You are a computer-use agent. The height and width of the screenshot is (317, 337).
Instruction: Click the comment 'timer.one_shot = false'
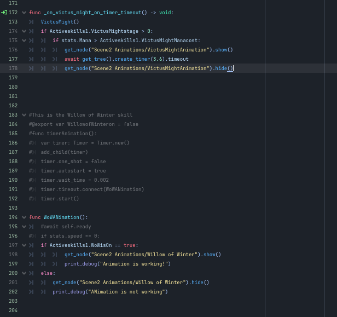pyautogui.click(x=73, y=162)
